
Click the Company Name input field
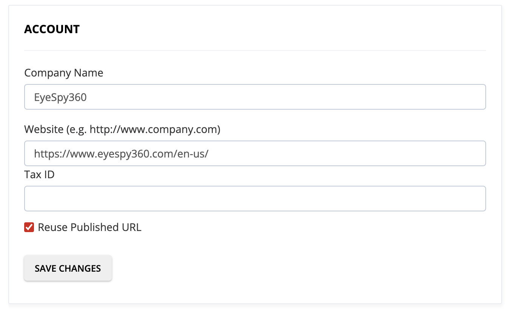[255, 97]
